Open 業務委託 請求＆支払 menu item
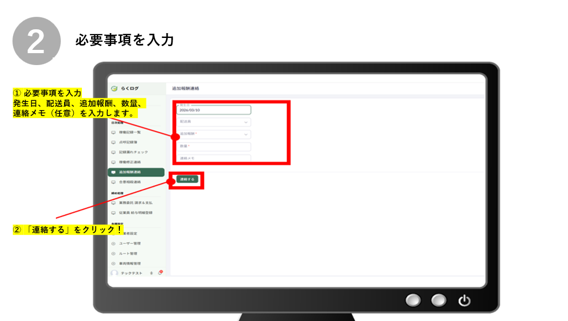 pyautogui.click(x=136, y=203)
